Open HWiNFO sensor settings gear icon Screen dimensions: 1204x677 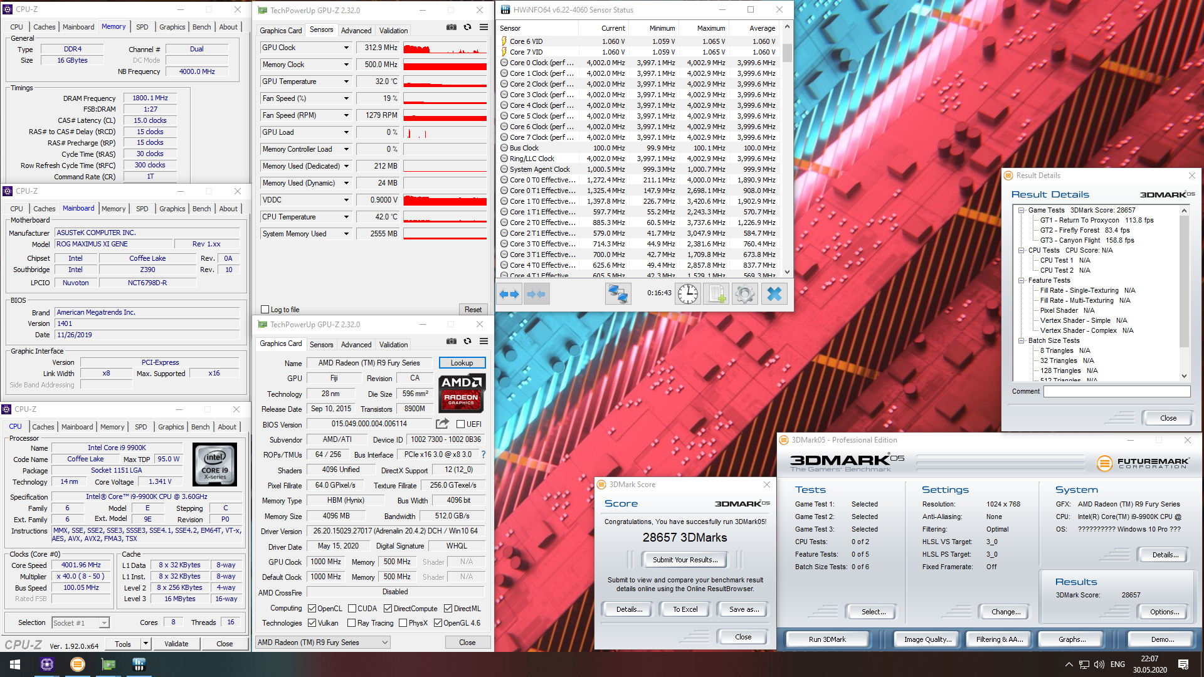(x=745, y=294)
